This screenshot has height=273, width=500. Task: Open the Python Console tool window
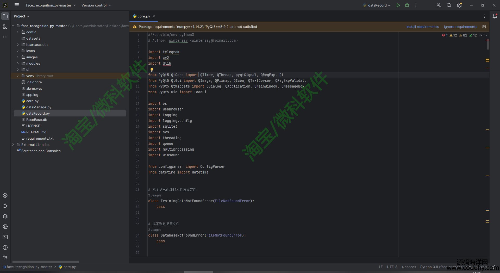tap(5, 195)
